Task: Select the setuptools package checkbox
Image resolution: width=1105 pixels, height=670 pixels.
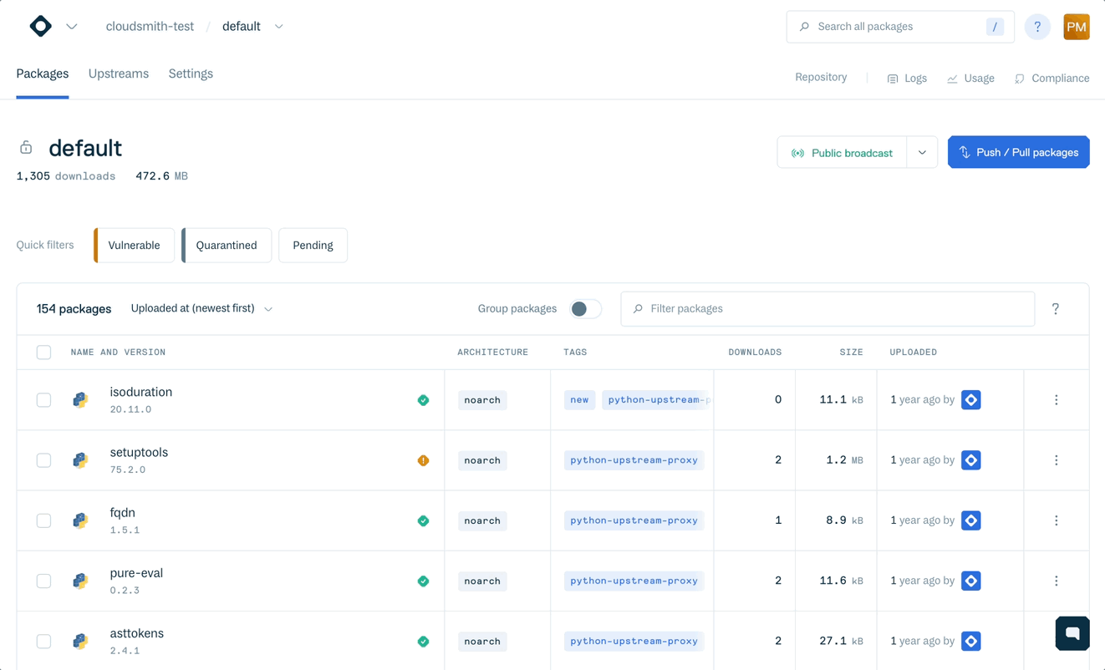Action: tap(43, 460)
